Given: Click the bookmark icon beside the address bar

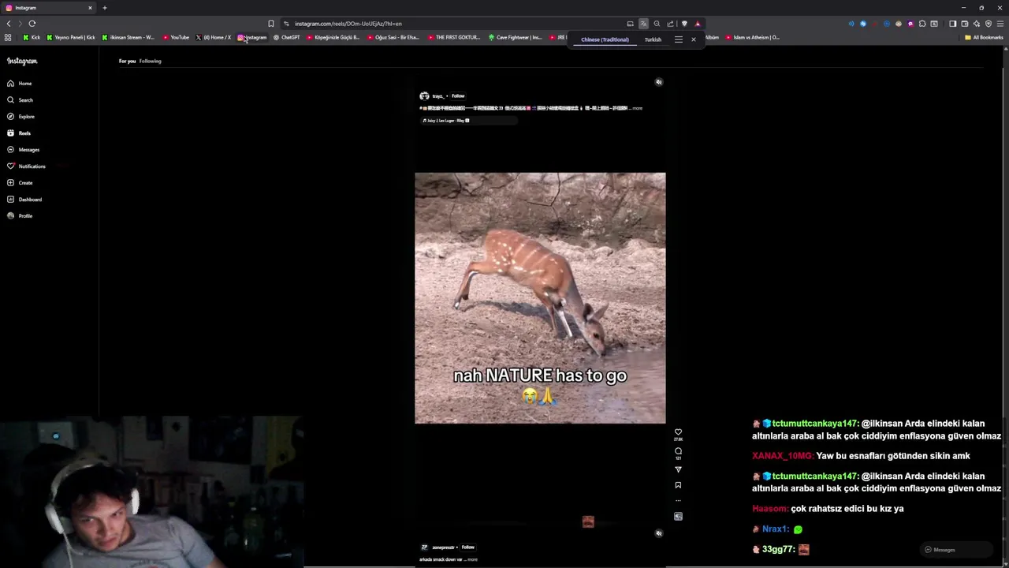Looking at the screenshot, I should pos(271,24).
